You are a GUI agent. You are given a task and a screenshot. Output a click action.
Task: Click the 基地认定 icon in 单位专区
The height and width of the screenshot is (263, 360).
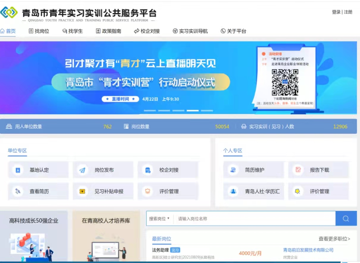click(18, 170)
